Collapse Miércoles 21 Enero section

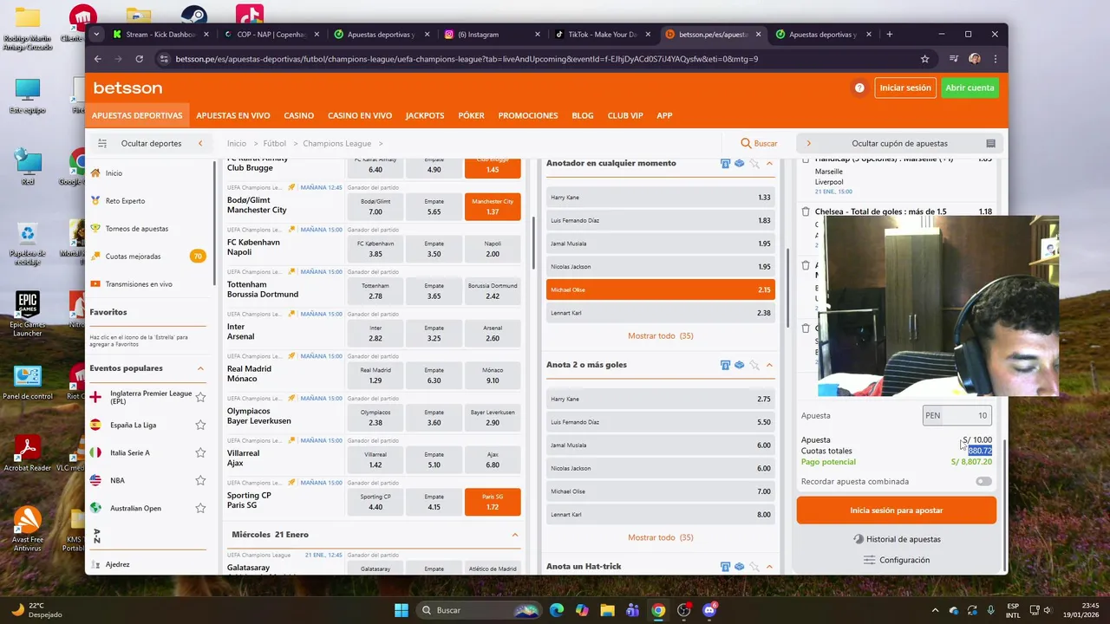(514, 535)
